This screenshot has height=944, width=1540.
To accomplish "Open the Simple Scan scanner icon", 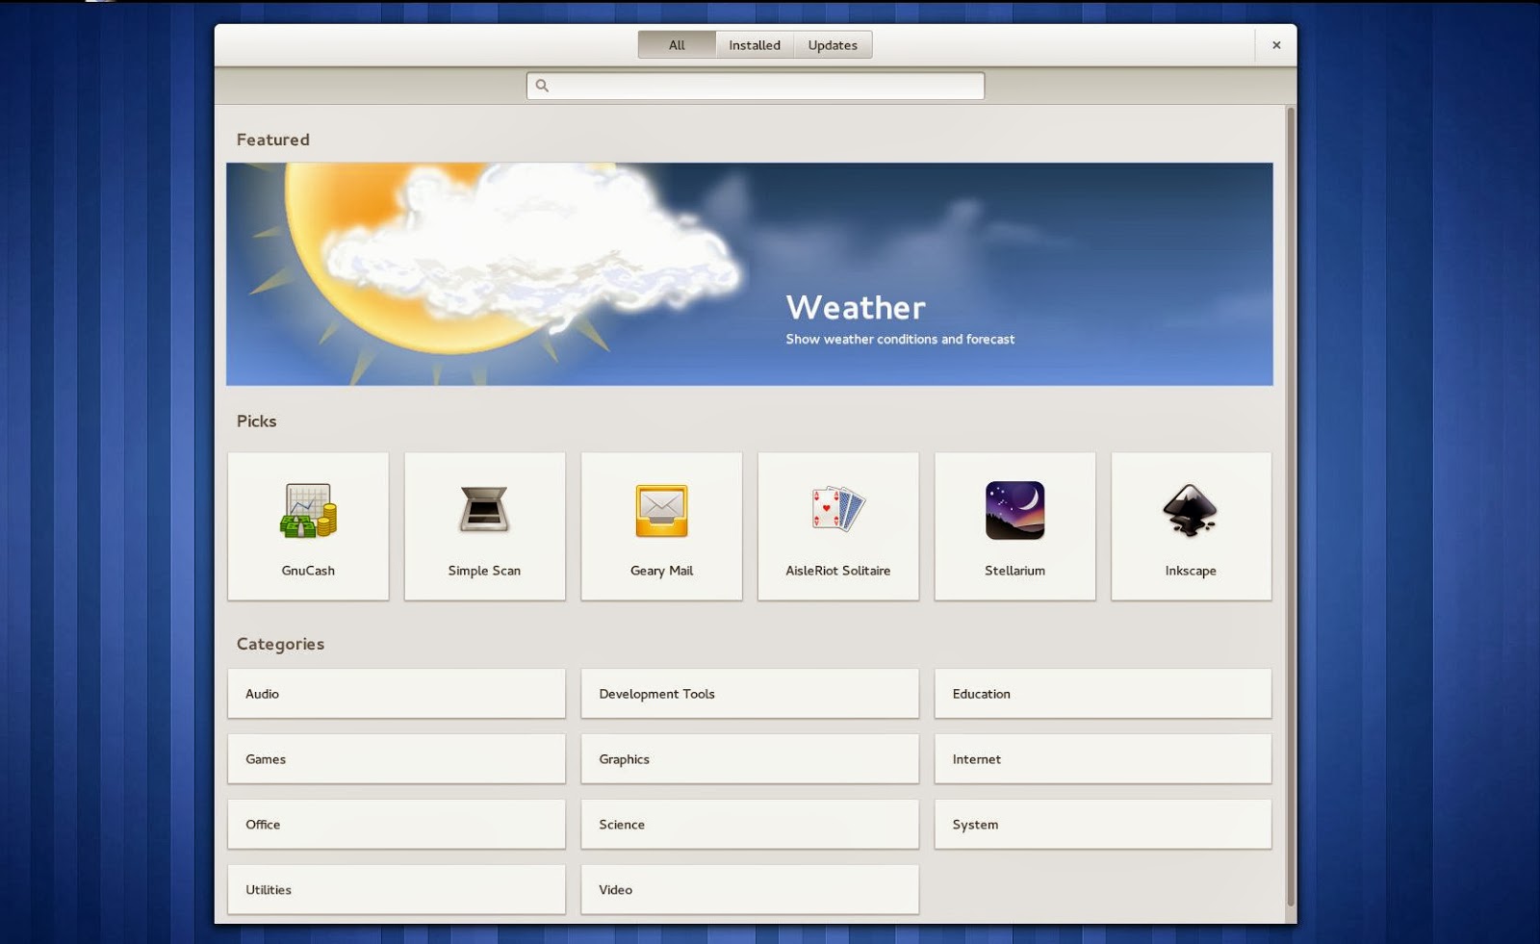I will [484, 510].
